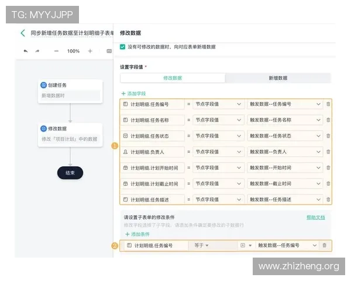The height and width of the screenshot is (281, 351).
Task: Delete the 计划开始时间 field mapping row
Action: (x=328, y=167)
